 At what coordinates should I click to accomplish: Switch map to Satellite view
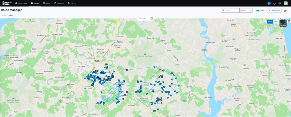[x=283, y=23]
